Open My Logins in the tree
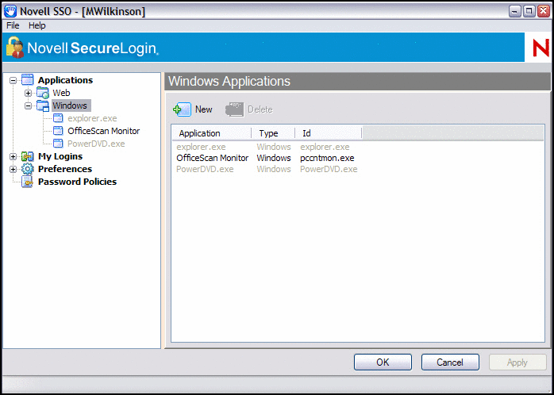This screenshot has height=395, width=554. pyautogui.click(x=60, y=156)
